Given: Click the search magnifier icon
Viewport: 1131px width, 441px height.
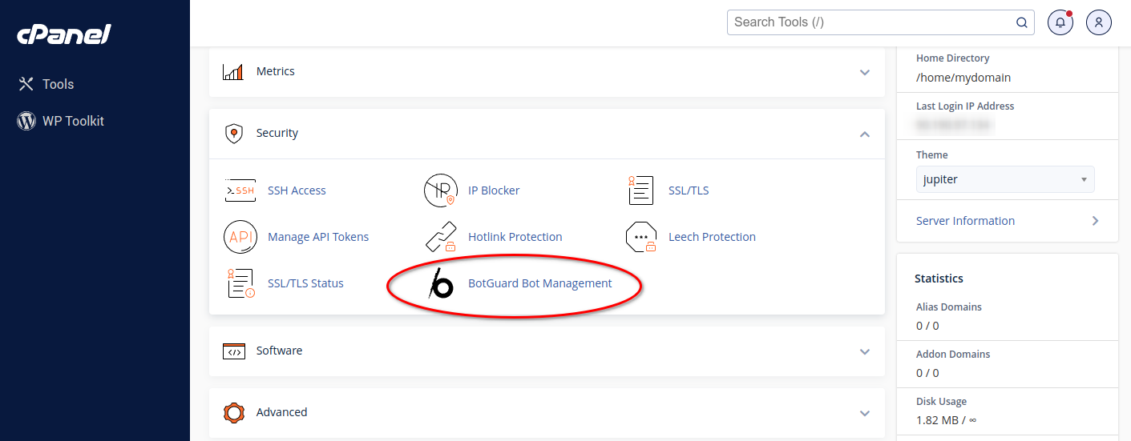Looking at the screenshot, I should (1022, 22).
